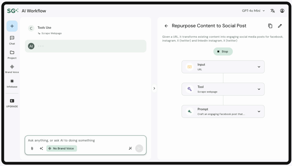Click the copy workflow icon
This screenshot has width=292, height=166.
270,26
